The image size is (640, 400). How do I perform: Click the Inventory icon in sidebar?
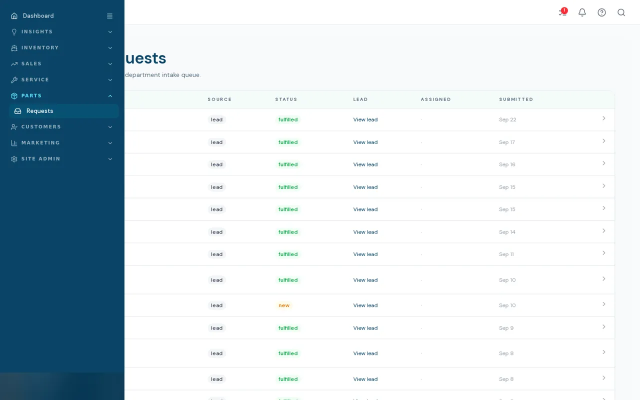pyautogui.click(x=14, y=48)
